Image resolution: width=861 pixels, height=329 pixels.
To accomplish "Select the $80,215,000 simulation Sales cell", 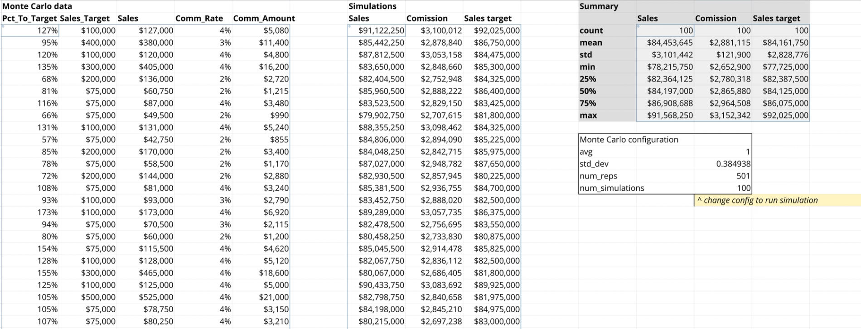I will pos(377,321).
